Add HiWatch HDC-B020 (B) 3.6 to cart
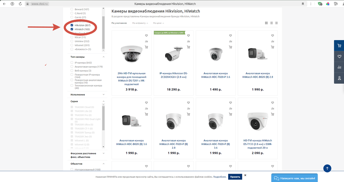Viewport: 344px width, 182px height. point(146,114)
